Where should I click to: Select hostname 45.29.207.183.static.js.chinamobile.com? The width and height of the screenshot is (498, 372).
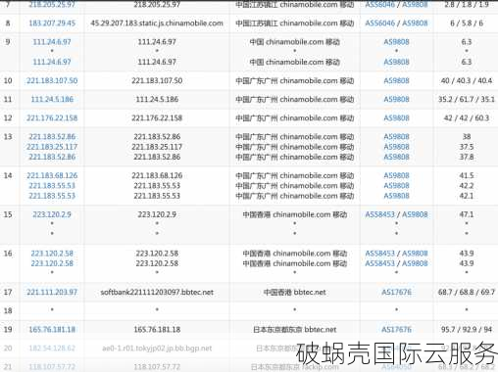coord(157,23)
